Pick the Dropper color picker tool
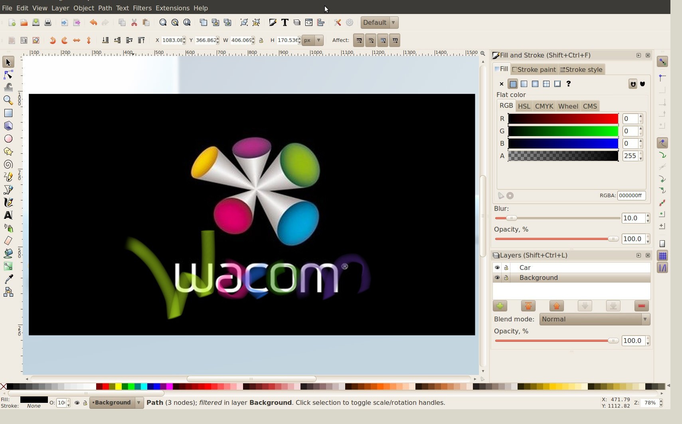The image size is (682, 424). pyautogui.click(x=8, y=279)
